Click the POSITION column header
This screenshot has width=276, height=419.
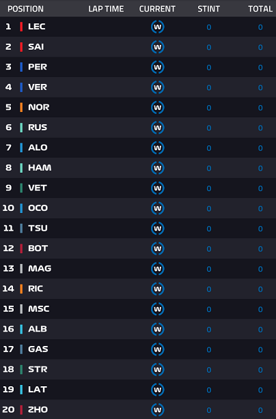pyautogui.click(x=25, y=9)
